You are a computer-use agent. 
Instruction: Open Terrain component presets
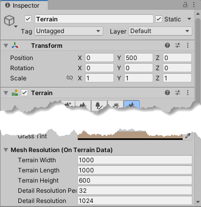tap(178, 93)
